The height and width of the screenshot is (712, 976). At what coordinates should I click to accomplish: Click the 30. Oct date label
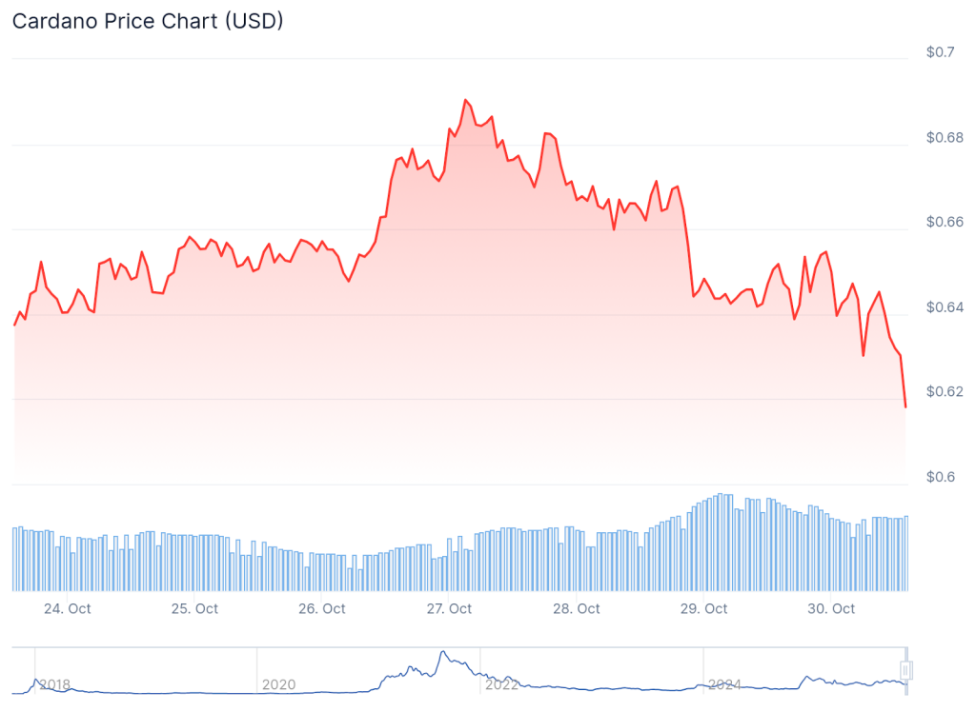(831, 609)
